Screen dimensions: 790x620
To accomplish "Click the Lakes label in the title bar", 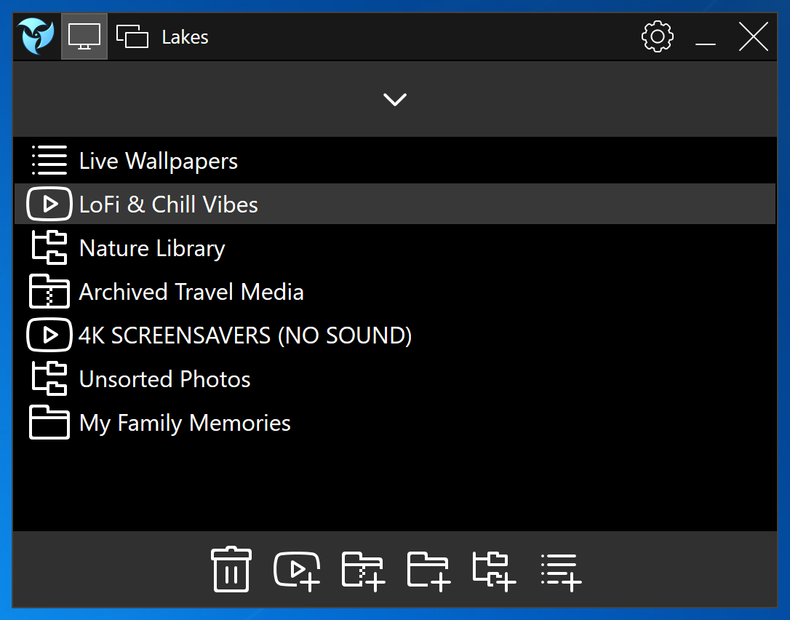I will pyautogui.click(x=185, y=36).
